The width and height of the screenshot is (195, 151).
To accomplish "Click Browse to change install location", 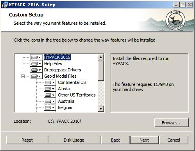I will point(171,123).
